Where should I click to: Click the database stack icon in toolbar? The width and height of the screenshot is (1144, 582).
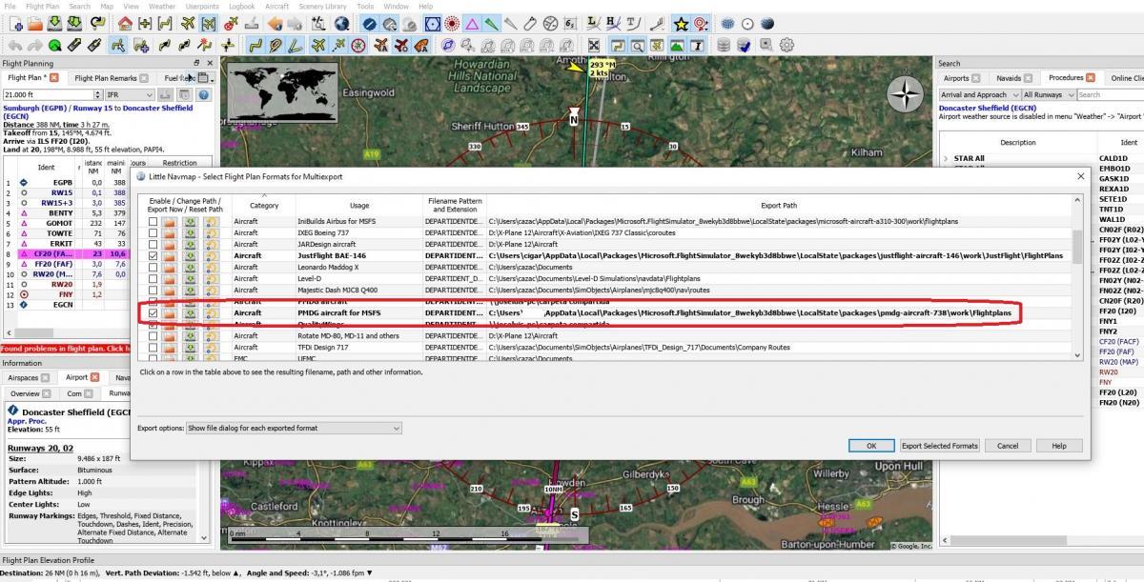[x=724, y=45]
